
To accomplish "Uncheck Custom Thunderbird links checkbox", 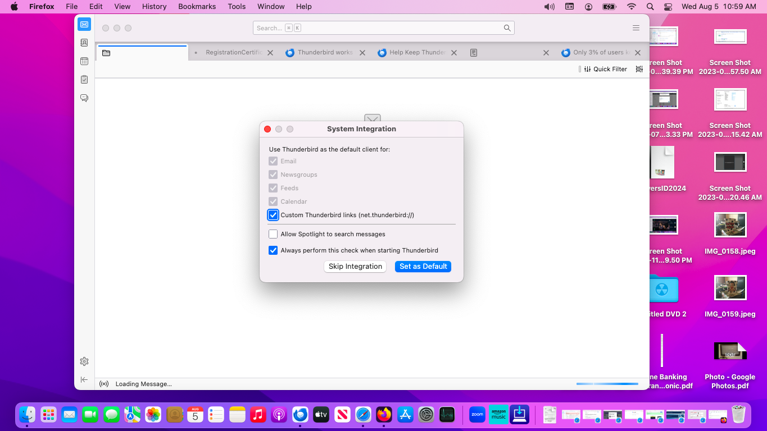I will (273, 215).
